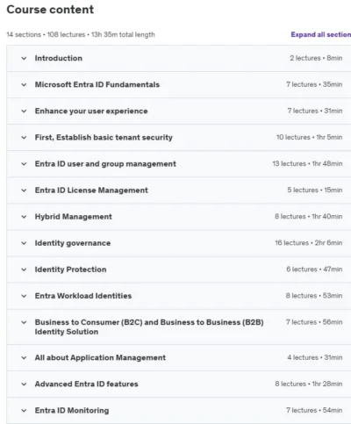Expand B2C and B2B Identity Solution chevron
The image size is (351, 424).
24,322
